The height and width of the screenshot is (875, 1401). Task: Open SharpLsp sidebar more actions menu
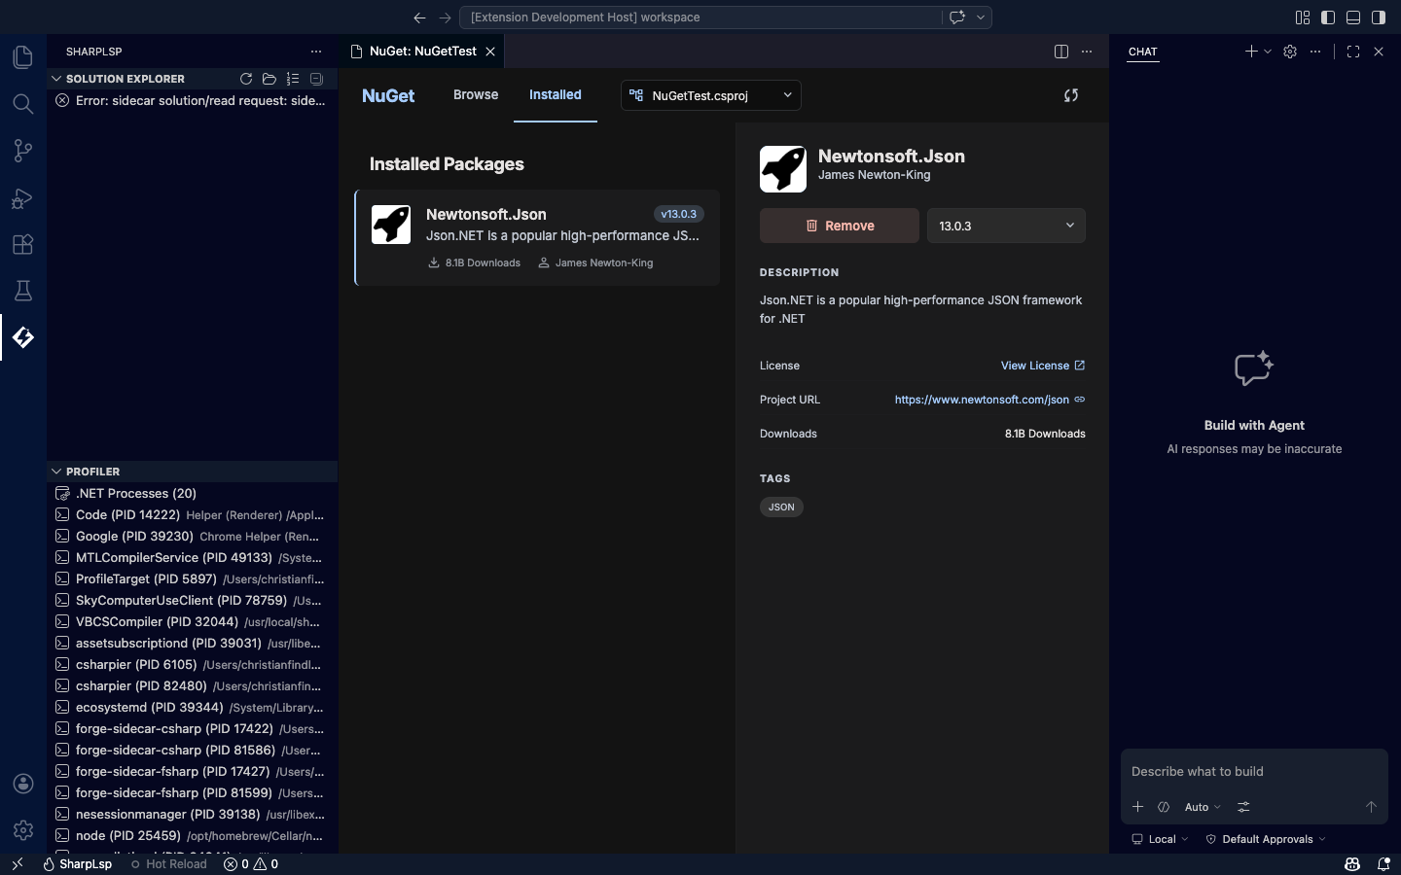(316, 52)
